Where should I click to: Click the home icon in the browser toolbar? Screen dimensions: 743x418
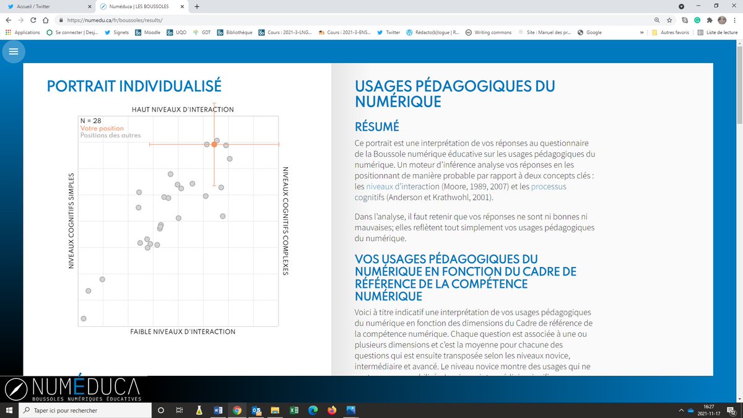tap(46, 20)
